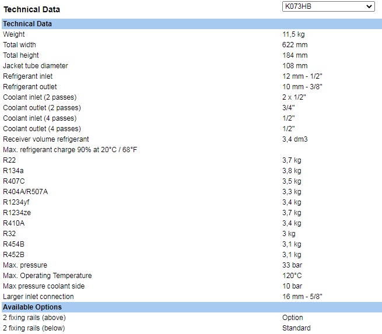Select the R32 refrigerant label

pyautogui.click(x=9, y=234)
